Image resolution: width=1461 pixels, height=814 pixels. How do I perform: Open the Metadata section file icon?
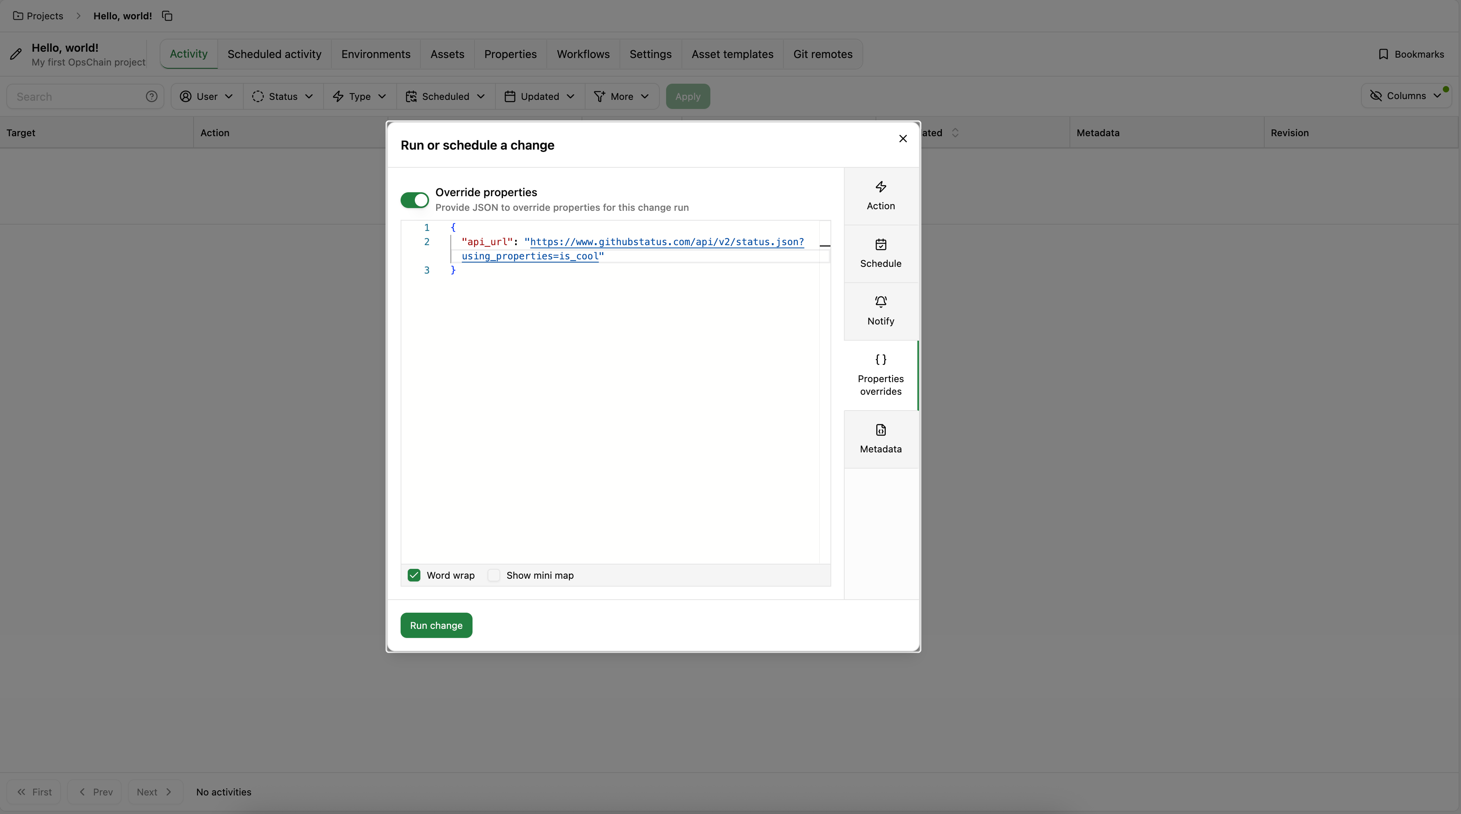point(880,430)
